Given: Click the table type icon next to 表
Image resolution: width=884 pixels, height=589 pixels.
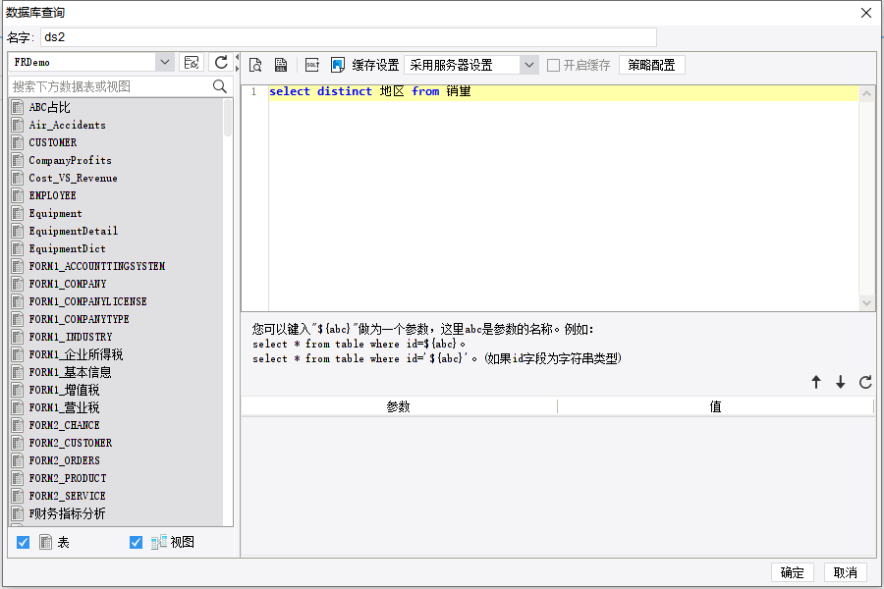Looking at the screenshot, I should (45, 542).
